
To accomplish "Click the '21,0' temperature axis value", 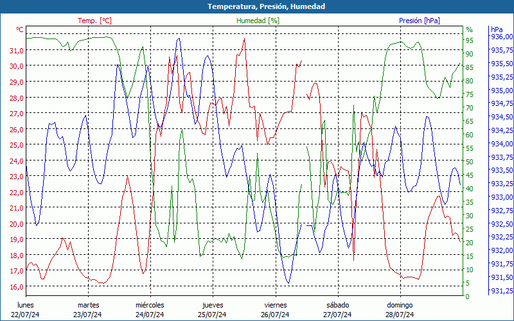I will coord(17,208).
